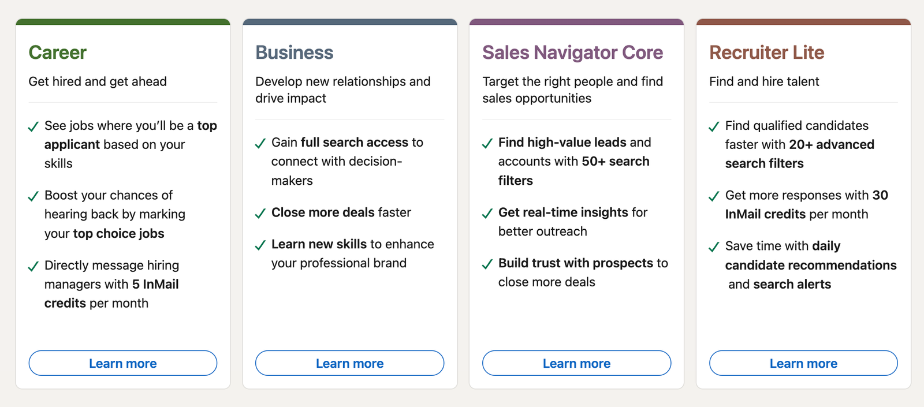
Task: Click the Sales Navigator Core heading
Action: (573, 53)
